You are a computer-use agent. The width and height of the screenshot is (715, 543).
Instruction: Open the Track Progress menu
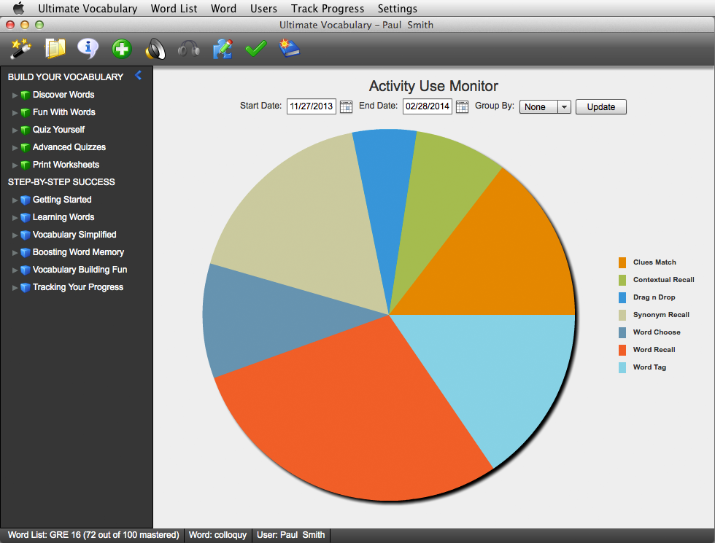327,9
